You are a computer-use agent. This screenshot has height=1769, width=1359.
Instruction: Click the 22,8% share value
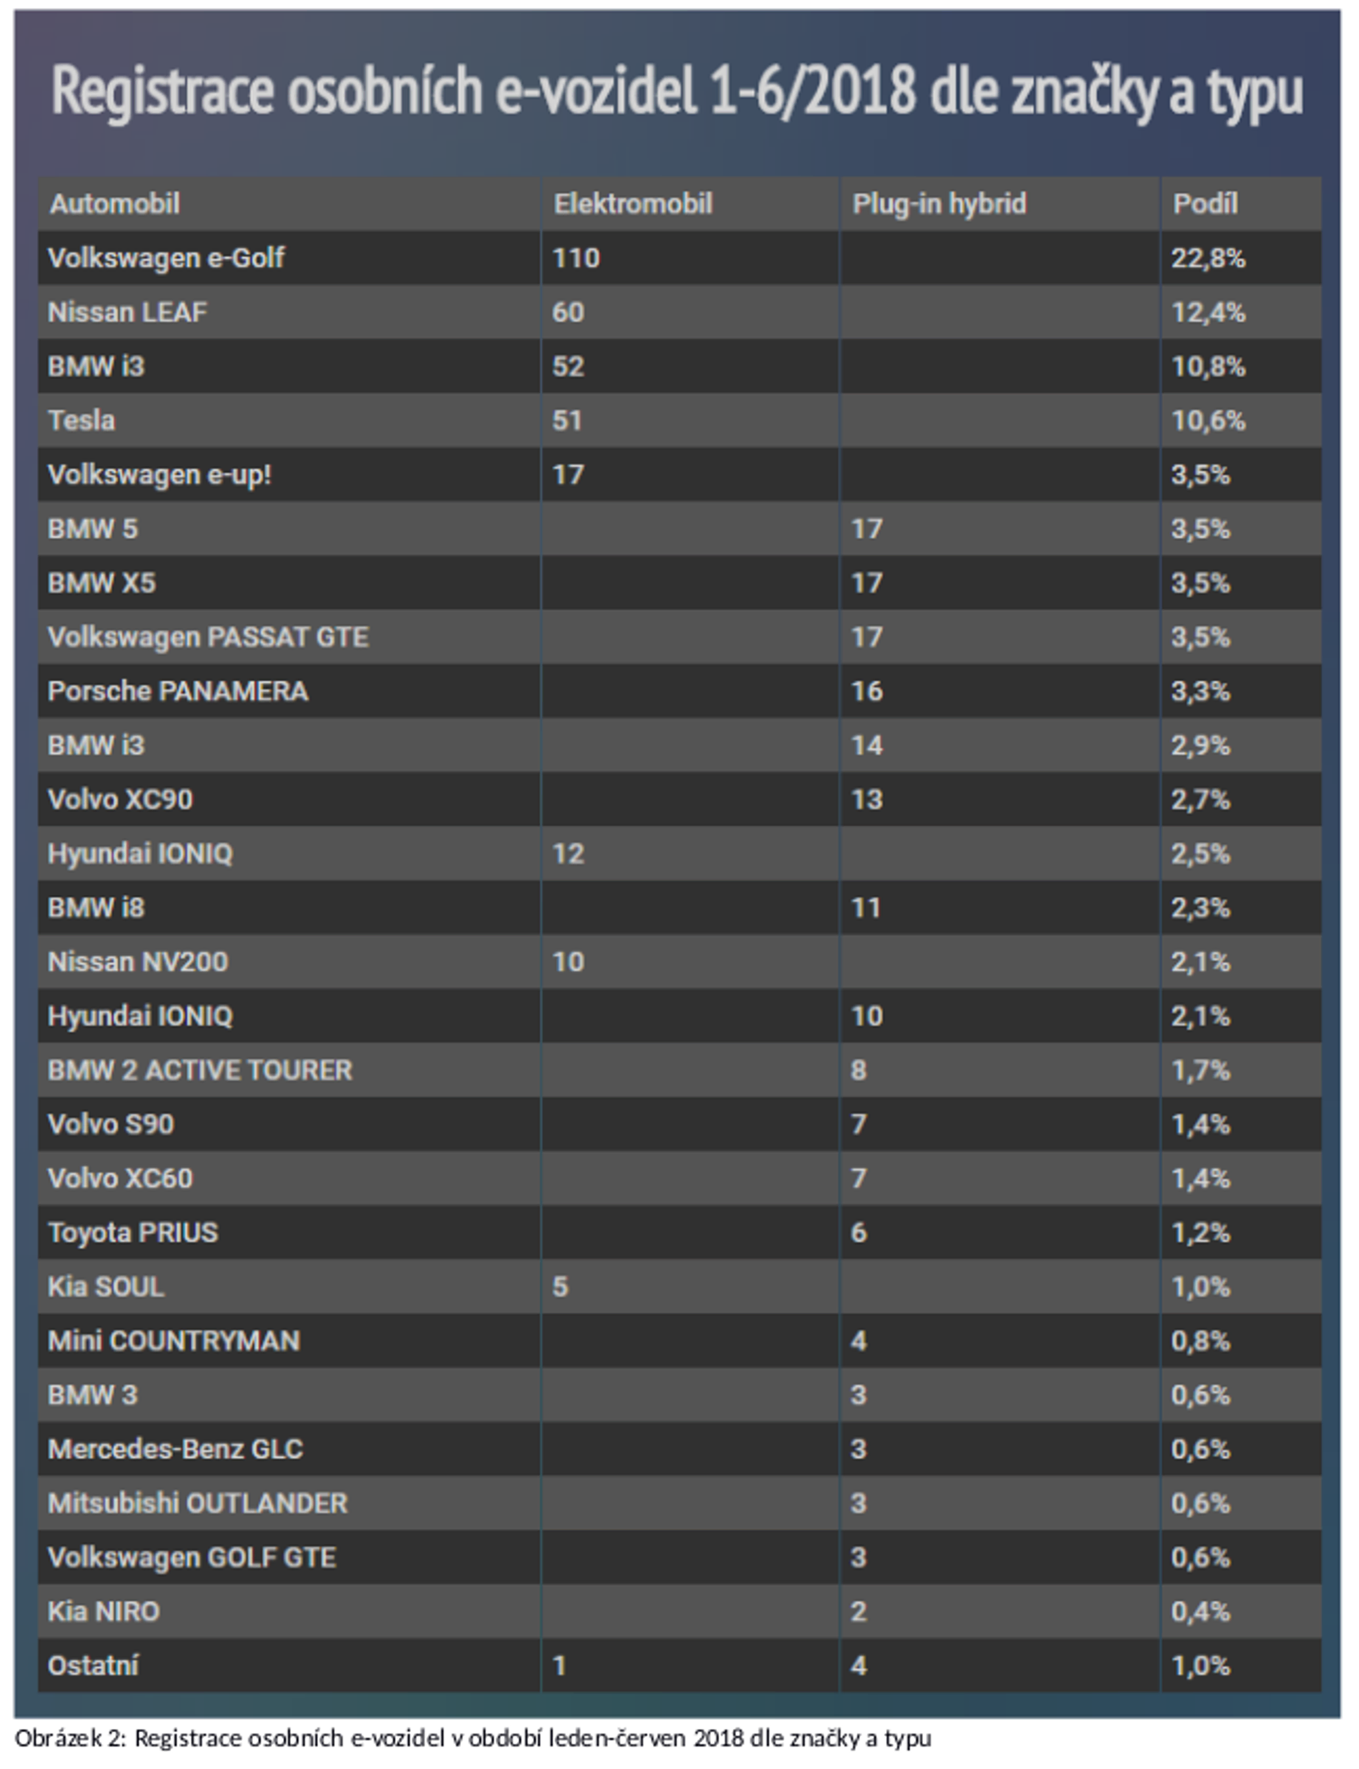(1208, 257)
